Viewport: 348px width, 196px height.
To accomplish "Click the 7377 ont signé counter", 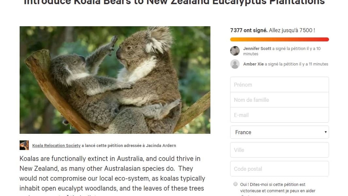I will (x=249, y=30).
